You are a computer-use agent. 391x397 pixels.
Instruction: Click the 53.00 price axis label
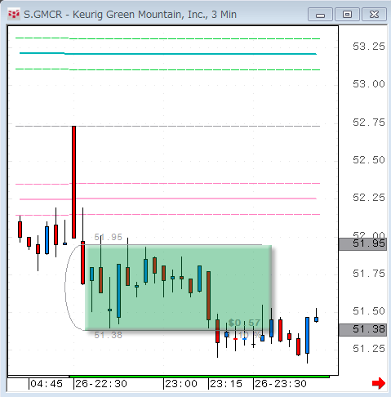tap(369, 84)
